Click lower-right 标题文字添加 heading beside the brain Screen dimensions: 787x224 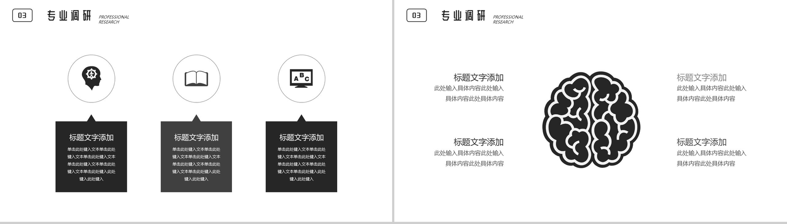[701, 142]
